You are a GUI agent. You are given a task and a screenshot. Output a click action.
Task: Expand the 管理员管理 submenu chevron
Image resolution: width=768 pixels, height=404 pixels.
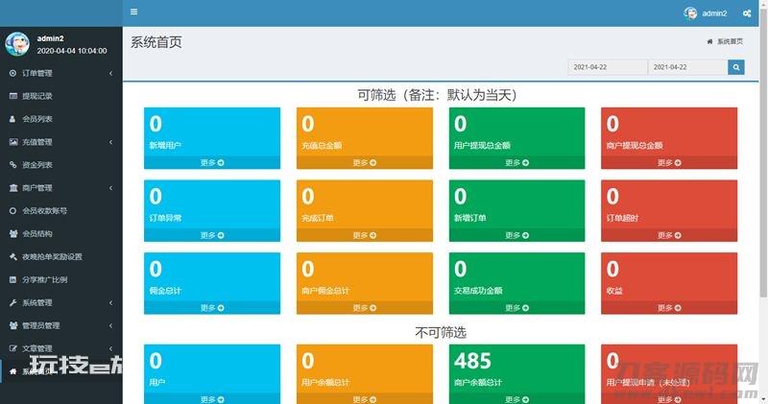point(110,325)
